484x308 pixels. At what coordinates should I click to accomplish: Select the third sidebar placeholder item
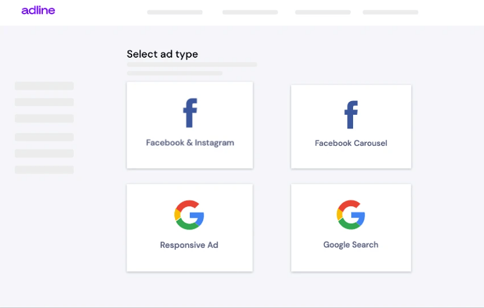44,118
